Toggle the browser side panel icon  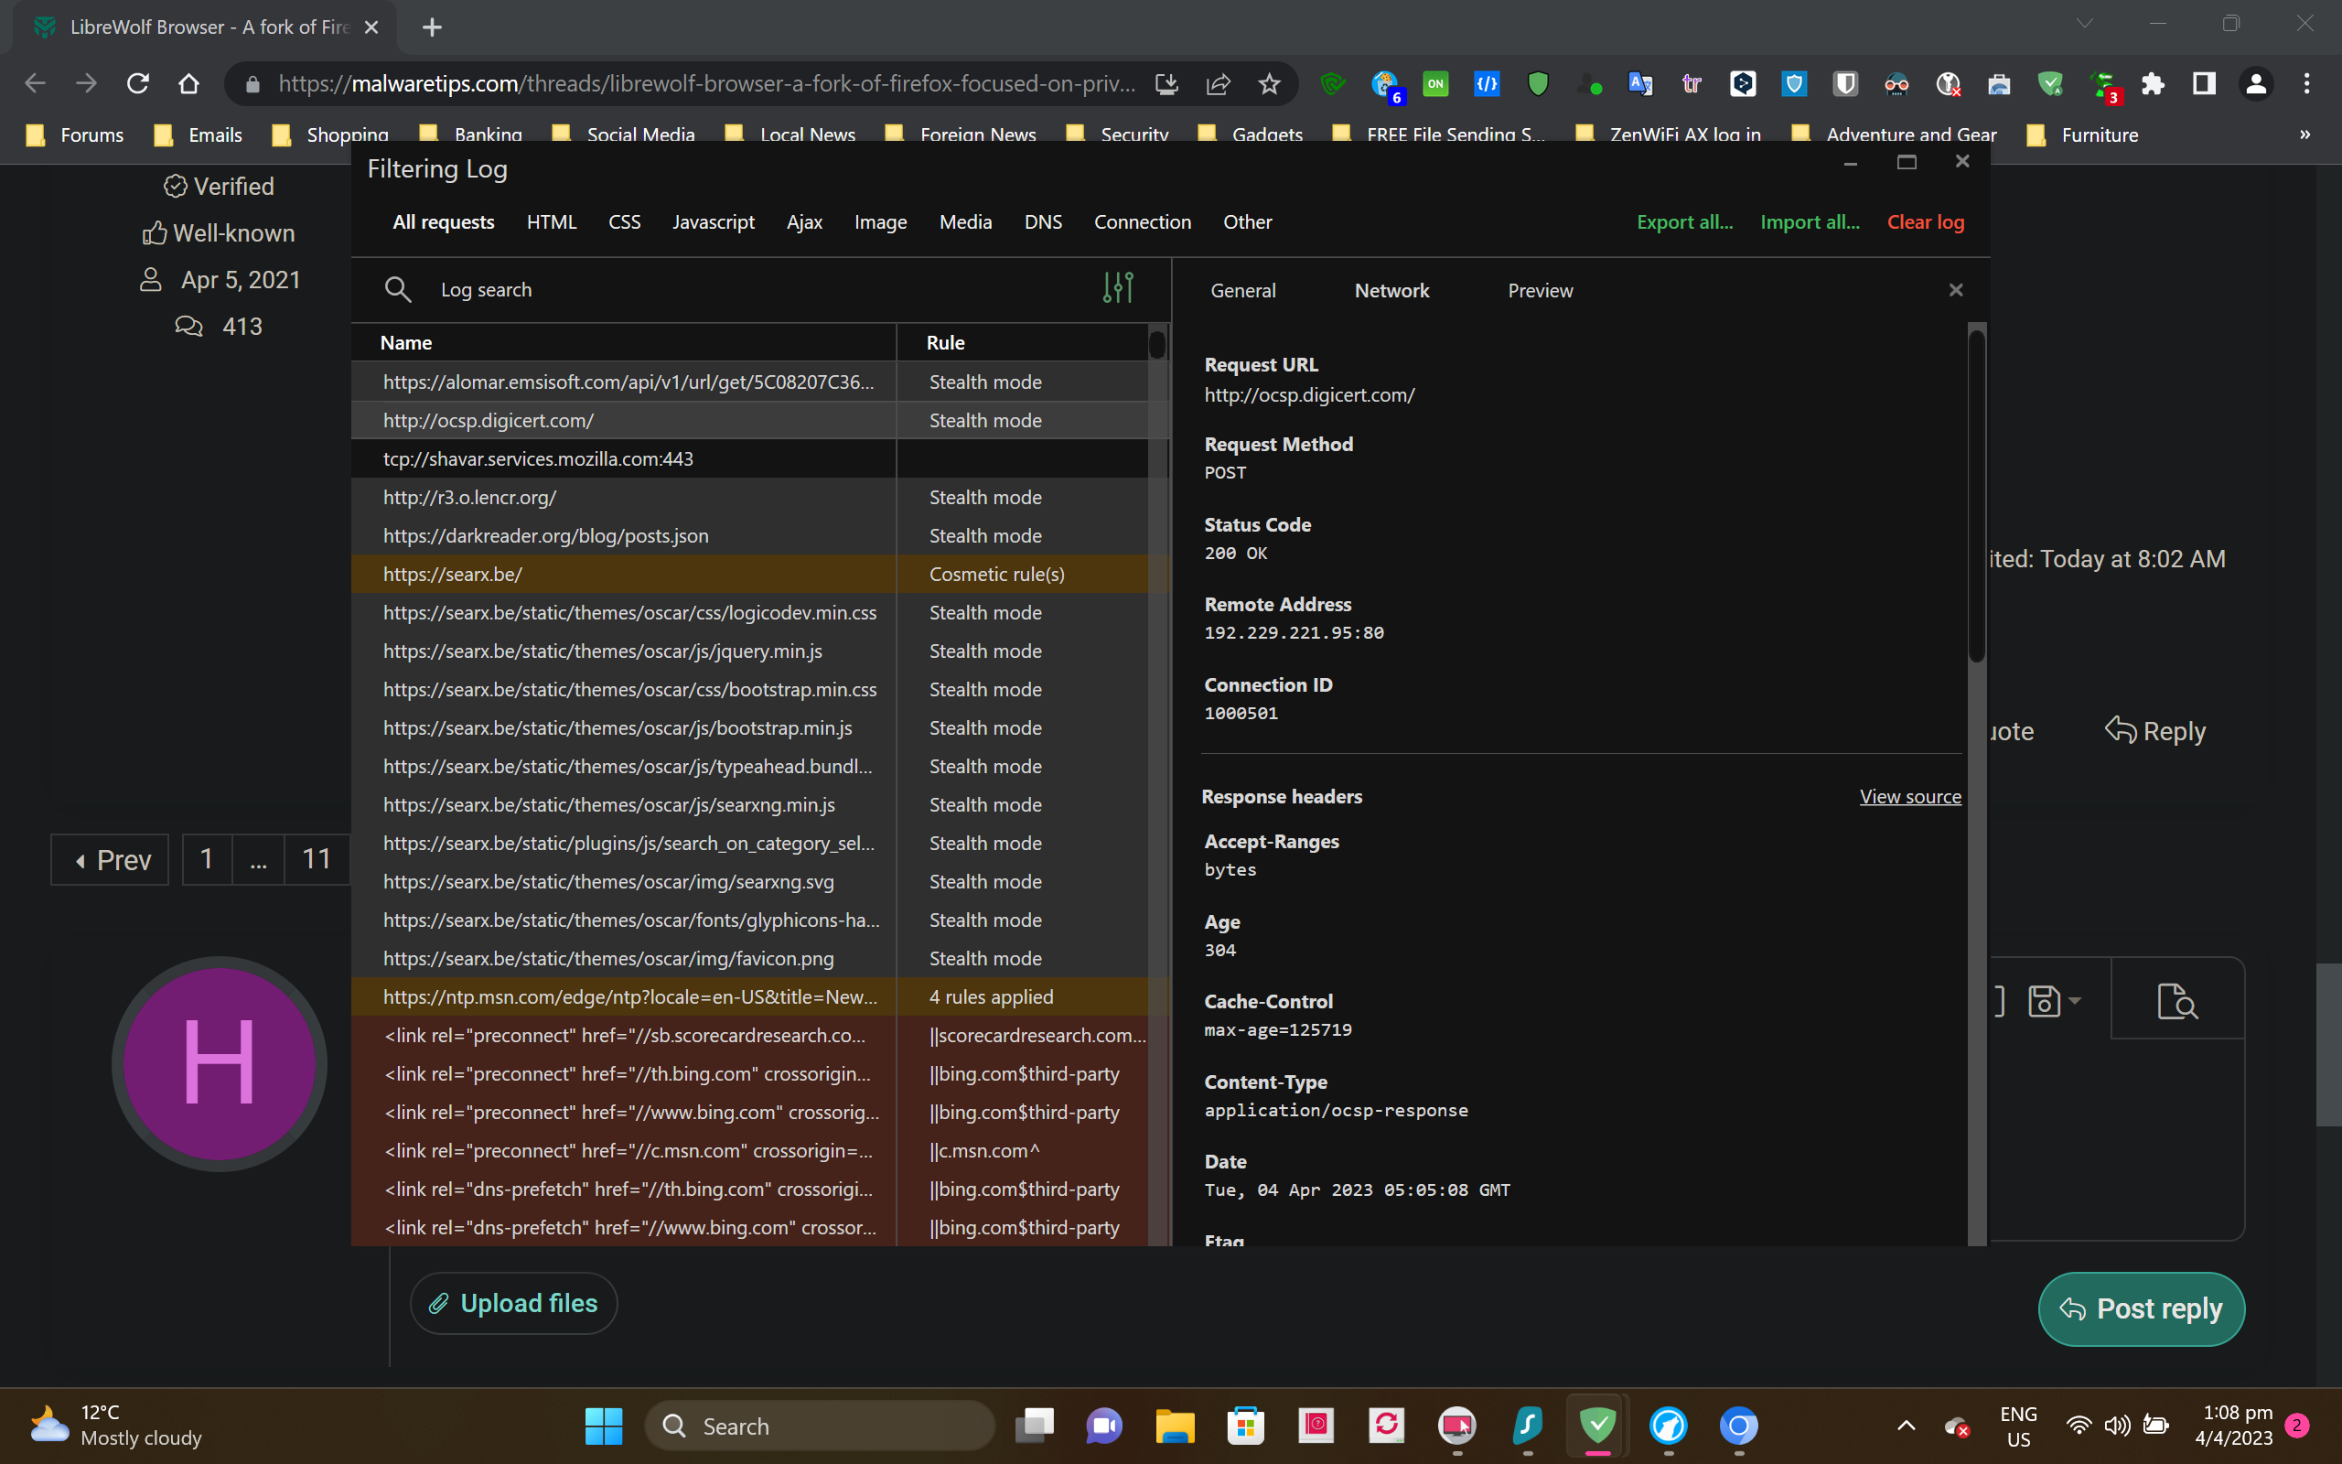click(2204, 84)
